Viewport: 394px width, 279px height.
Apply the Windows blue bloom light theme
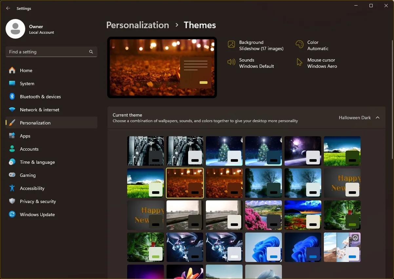coord(264,247)
